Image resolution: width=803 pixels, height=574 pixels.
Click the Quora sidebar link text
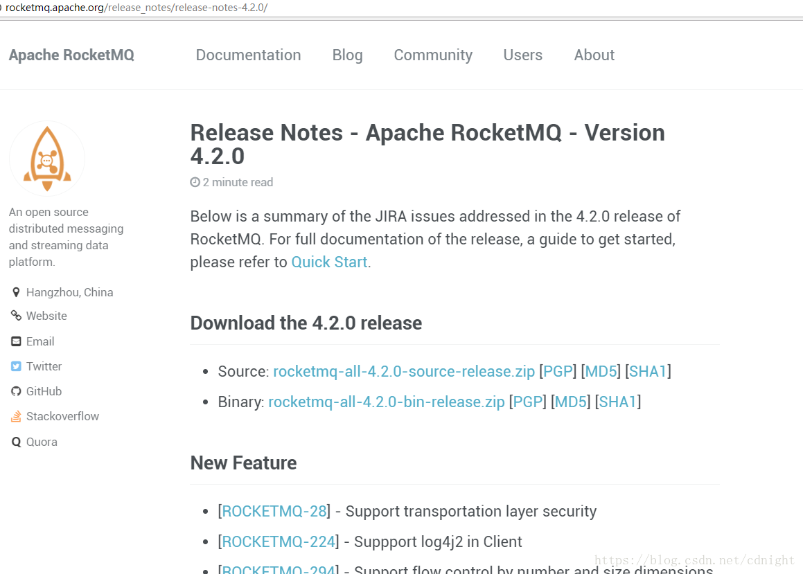(x=42, y=442)
